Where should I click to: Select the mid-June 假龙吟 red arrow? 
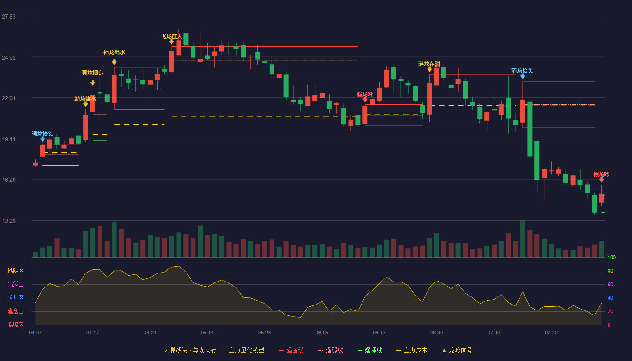[365, 100]
